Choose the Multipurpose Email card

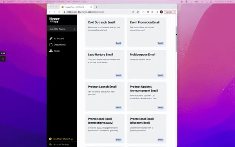147,64
